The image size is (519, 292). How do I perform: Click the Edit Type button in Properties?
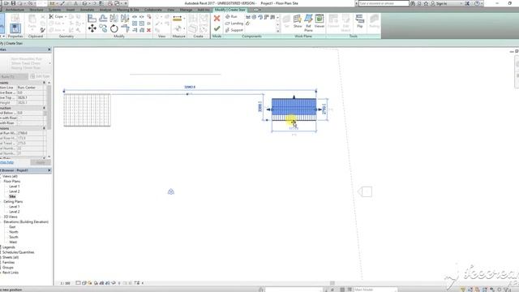point(41,76)
